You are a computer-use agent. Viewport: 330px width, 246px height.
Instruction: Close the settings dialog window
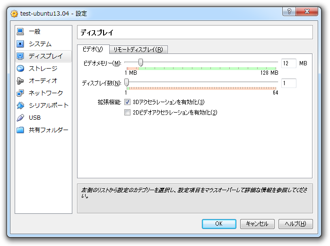pyautogui.click(x=307, y=11)
